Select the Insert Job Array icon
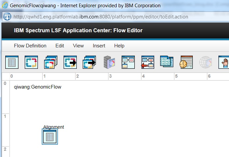The image size is (229, 157). click(31, 62)
